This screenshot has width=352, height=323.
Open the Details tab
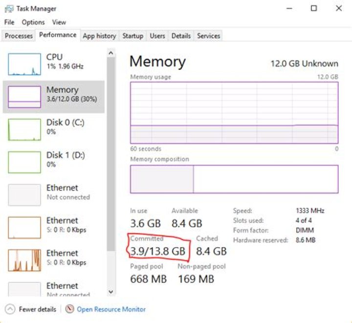(x=181, y=36)
